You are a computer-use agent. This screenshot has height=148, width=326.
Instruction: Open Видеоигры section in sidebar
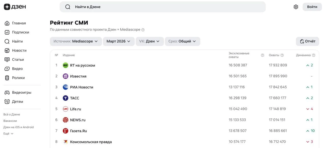(21, 92)
